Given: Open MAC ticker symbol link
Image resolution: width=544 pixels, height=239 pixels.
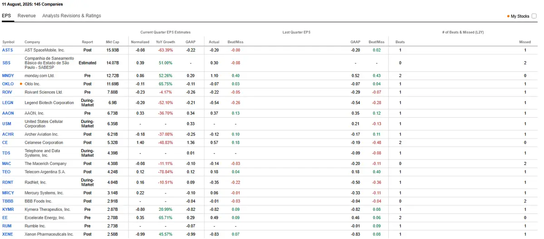Looking at the screenshot, I should pyautogui.click(x=7, y=163).
